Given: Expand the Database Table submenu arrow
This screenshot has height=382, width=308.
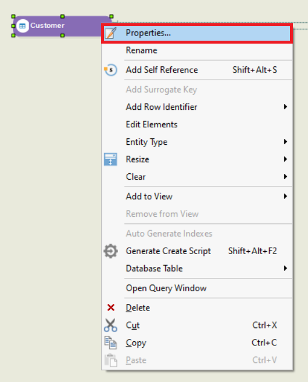Looking at the screenshot, I should [x=285, y=268].
